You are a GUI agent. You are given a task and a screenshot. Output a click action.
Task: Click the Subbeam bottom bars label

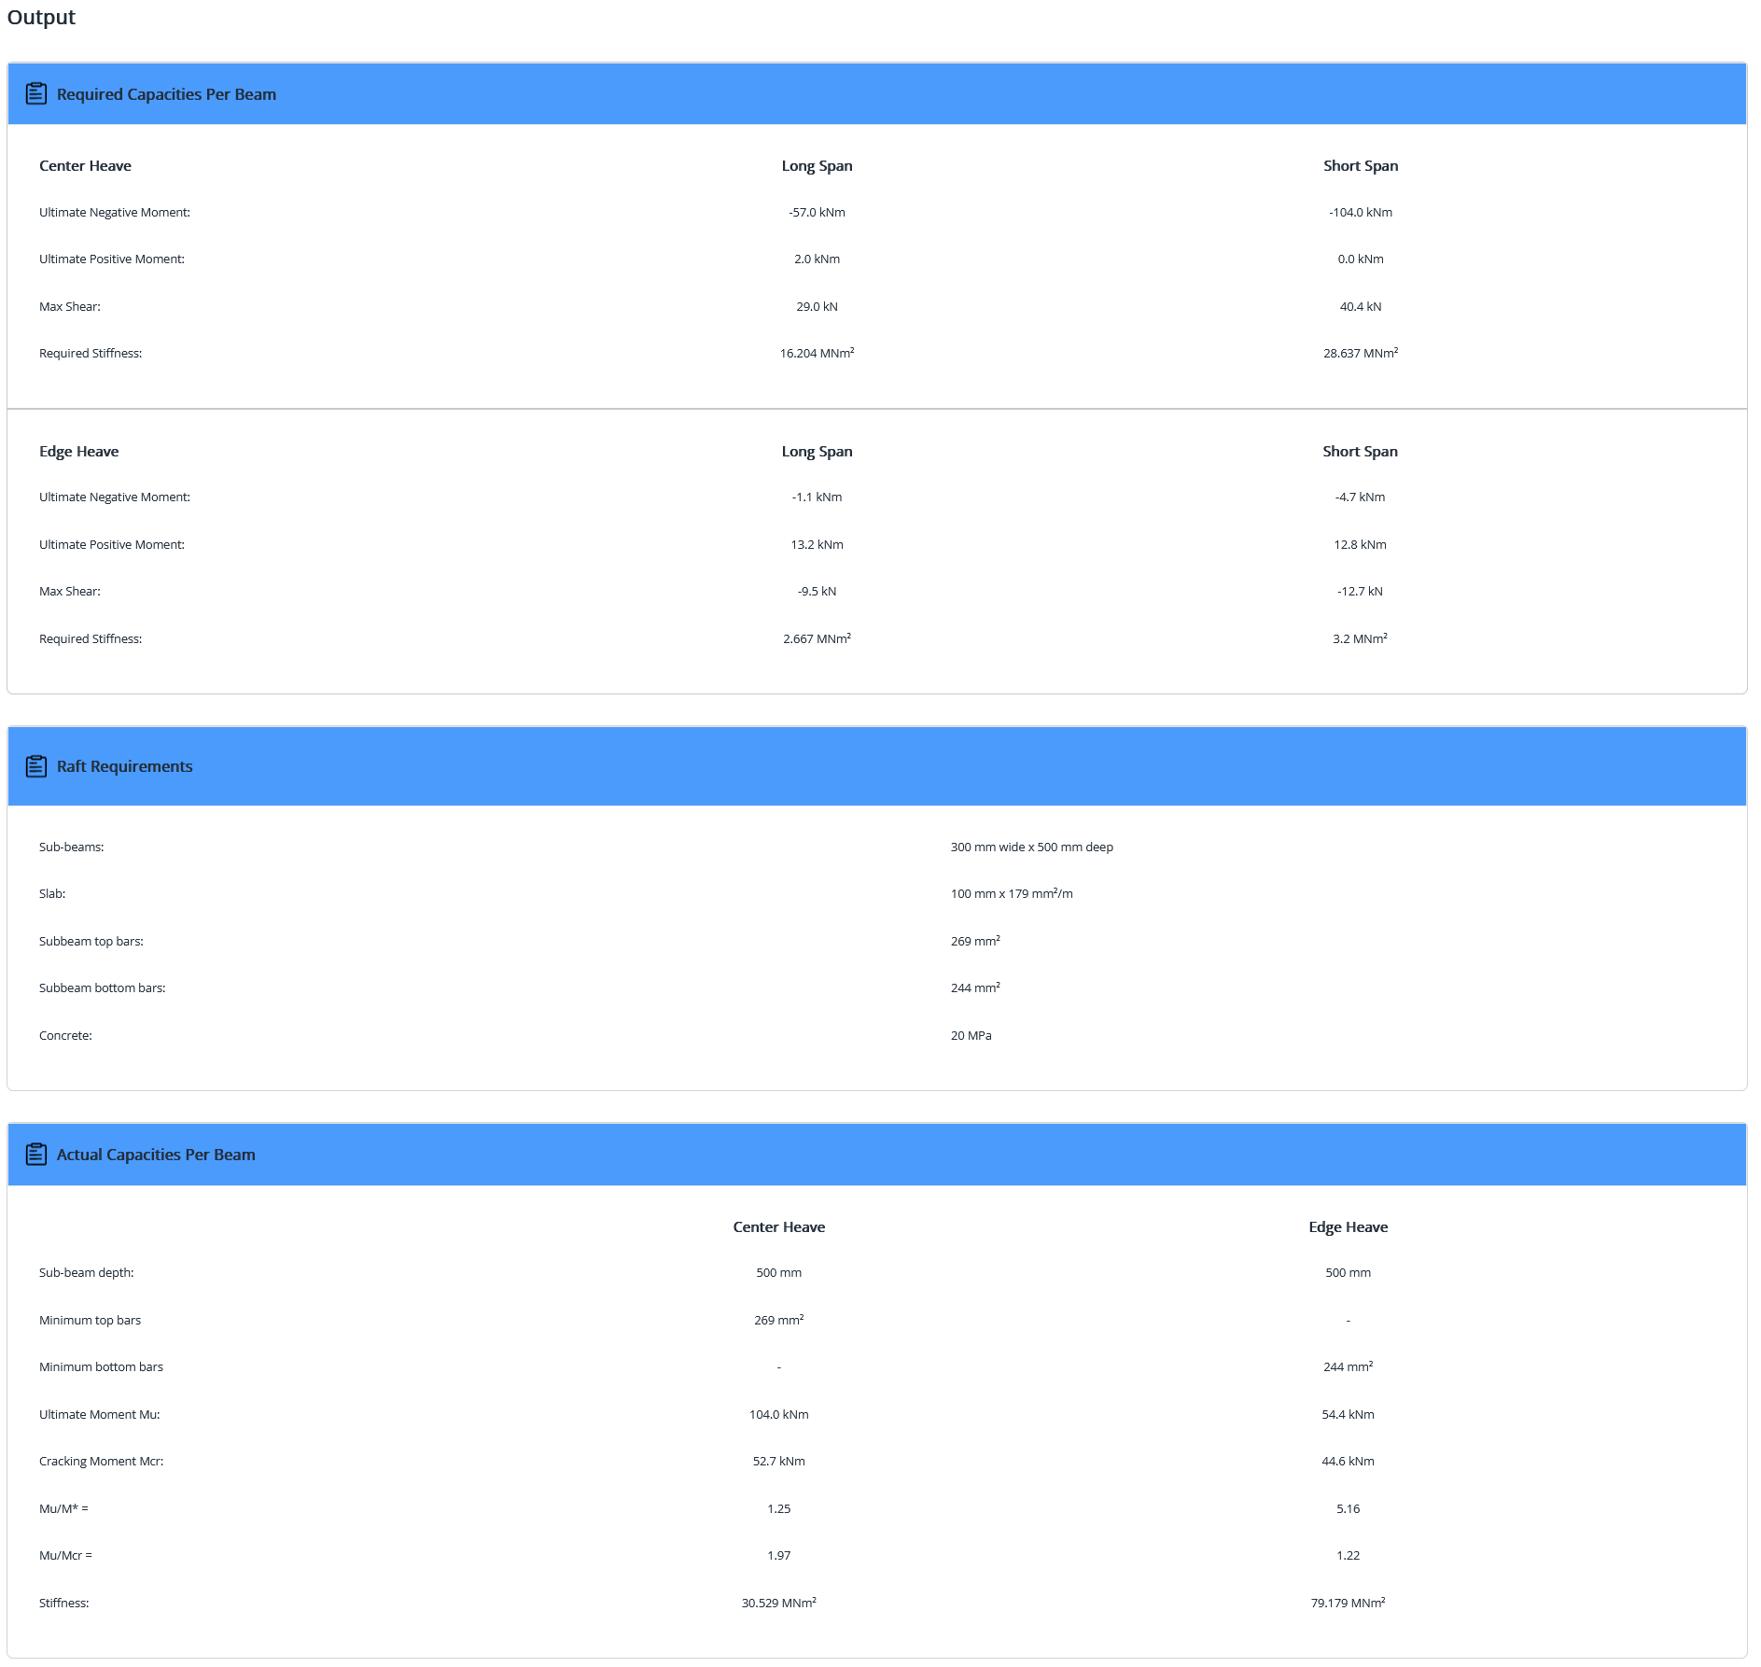102,988
